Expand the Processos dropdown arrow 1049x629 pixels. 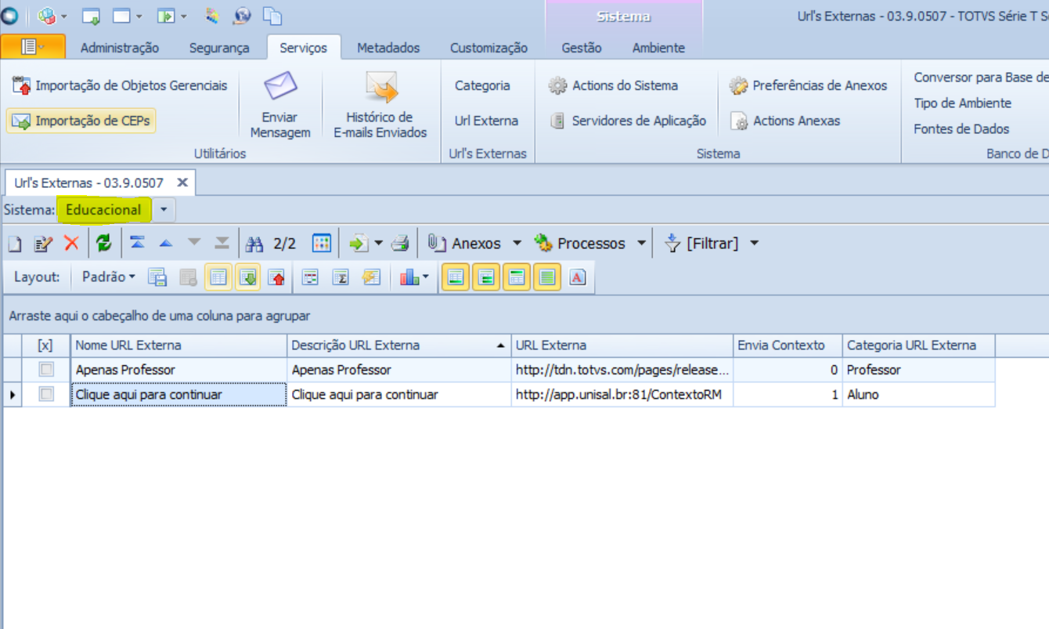click(x=641, y=244)
